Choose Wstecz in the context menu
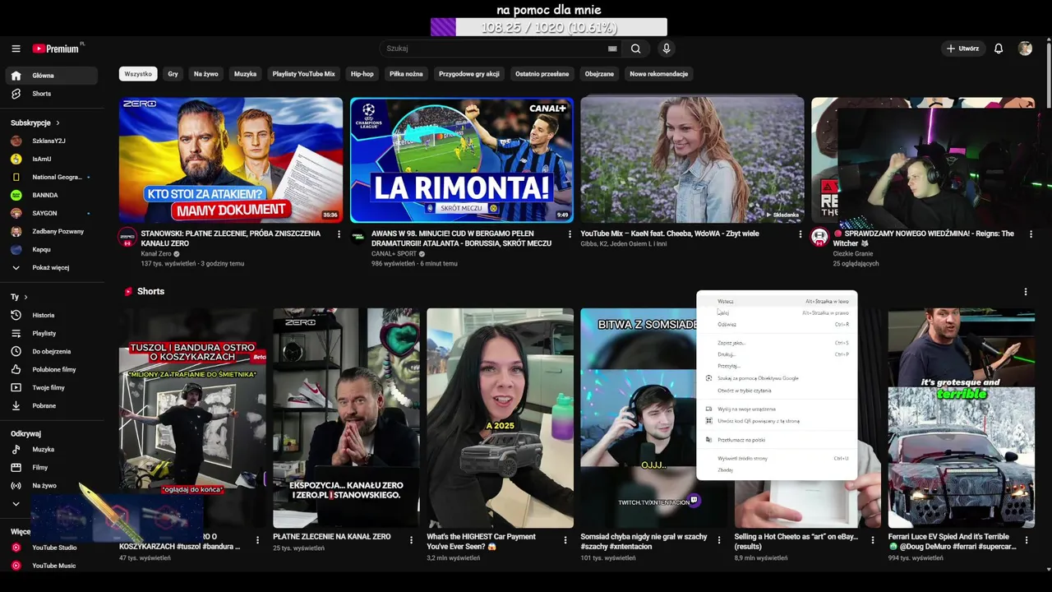The height and width of the screenshot is (592, 1052). 777,302
